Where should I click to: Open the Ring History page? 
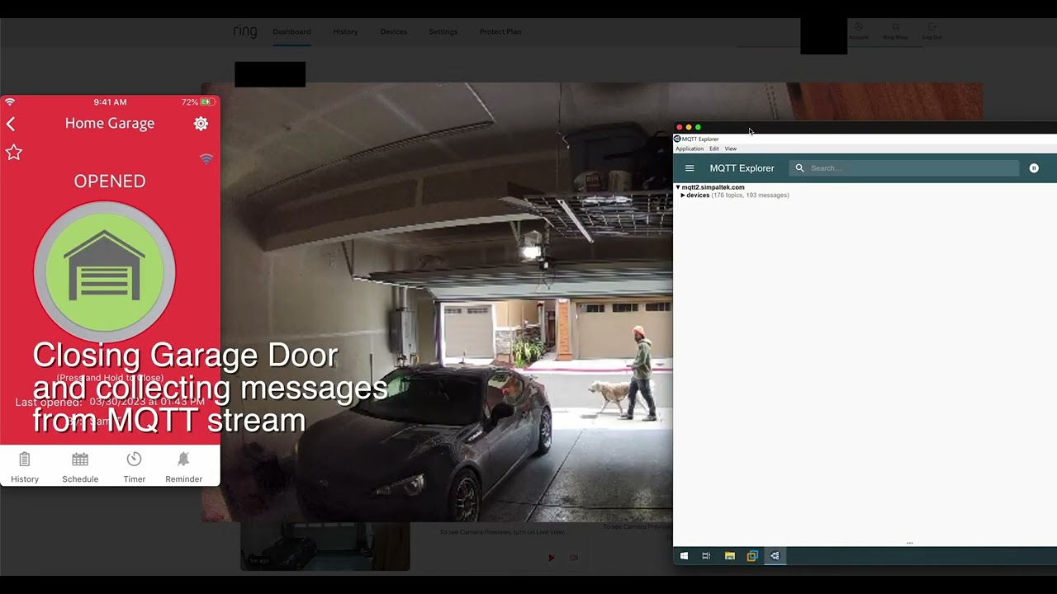click(x=345, y=32)
